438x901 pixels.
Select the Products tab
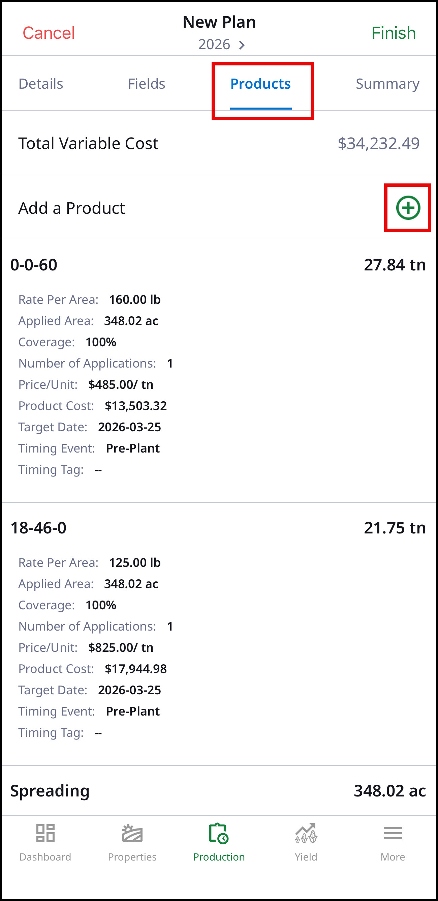click(261, 84)
